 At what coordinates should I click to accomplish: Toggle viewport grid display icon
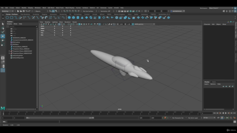59,24
